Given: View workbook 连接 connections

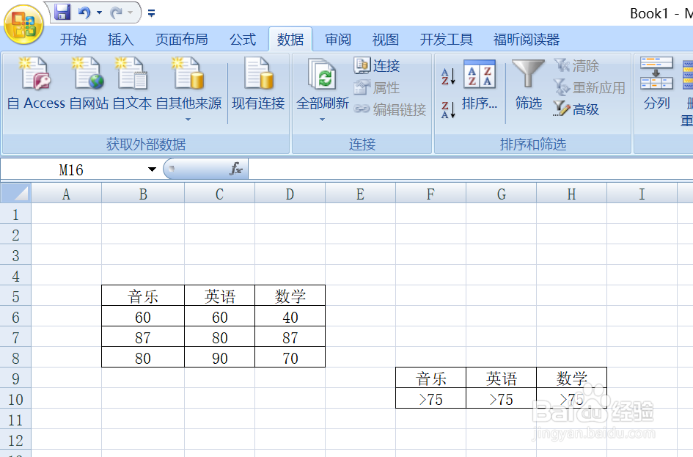Looking at the screenshot, I should [x=382, y=65].
